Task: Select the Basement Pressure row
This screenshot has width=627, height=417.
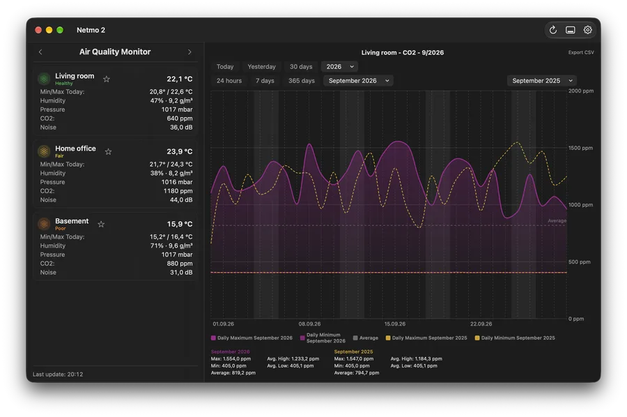Action: (x=116, y=255)
